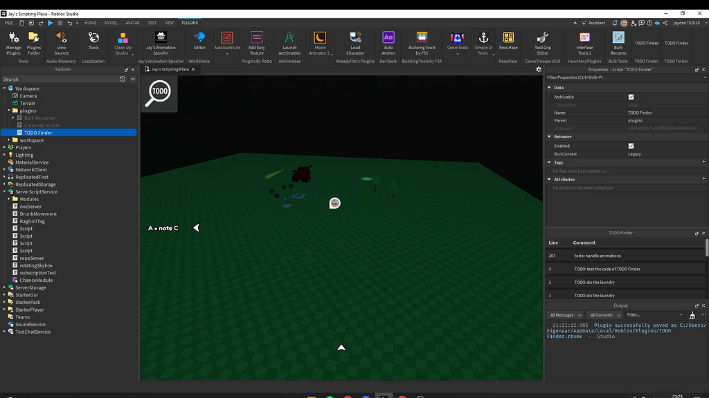Launch the Load Character plugin
Viewport: 709px width, 398px height.
click(x=356, y=41)
